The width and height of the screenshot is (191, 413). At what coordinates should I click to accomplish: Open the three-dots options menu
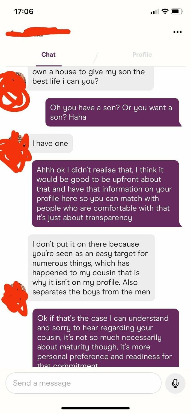click(x=177, y=32)
